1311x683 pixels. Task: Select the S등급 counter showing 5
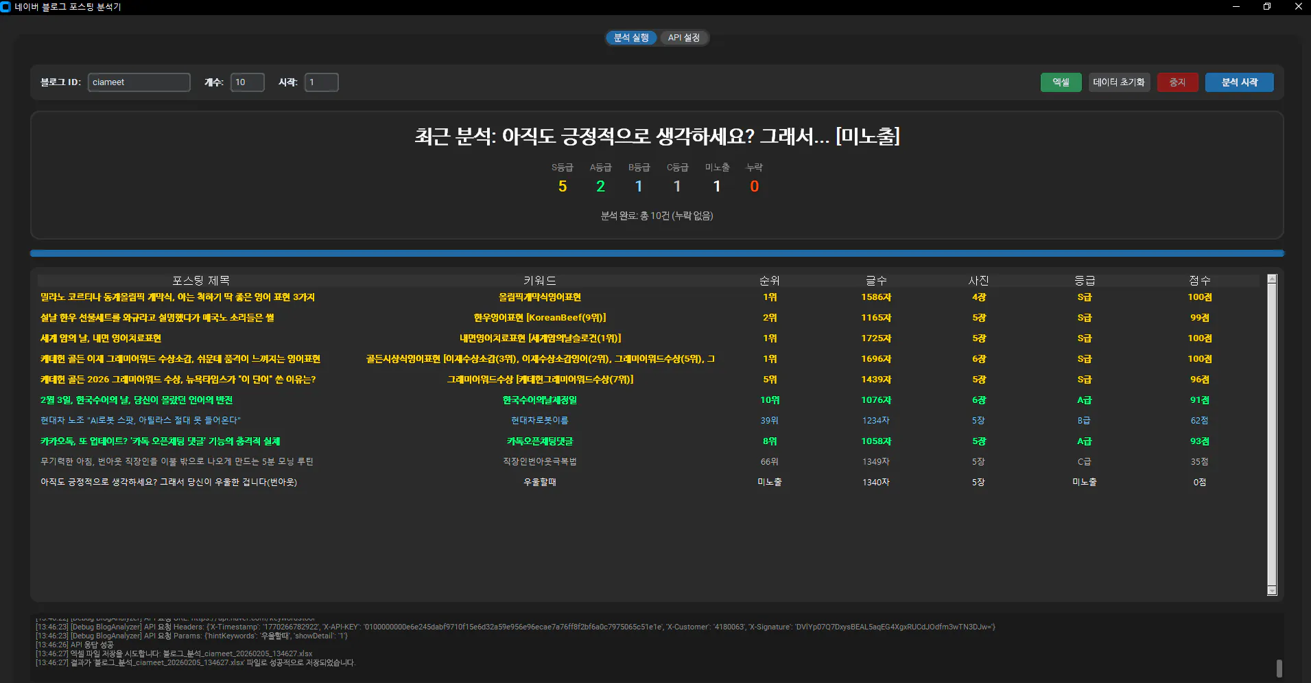[563, 185]
